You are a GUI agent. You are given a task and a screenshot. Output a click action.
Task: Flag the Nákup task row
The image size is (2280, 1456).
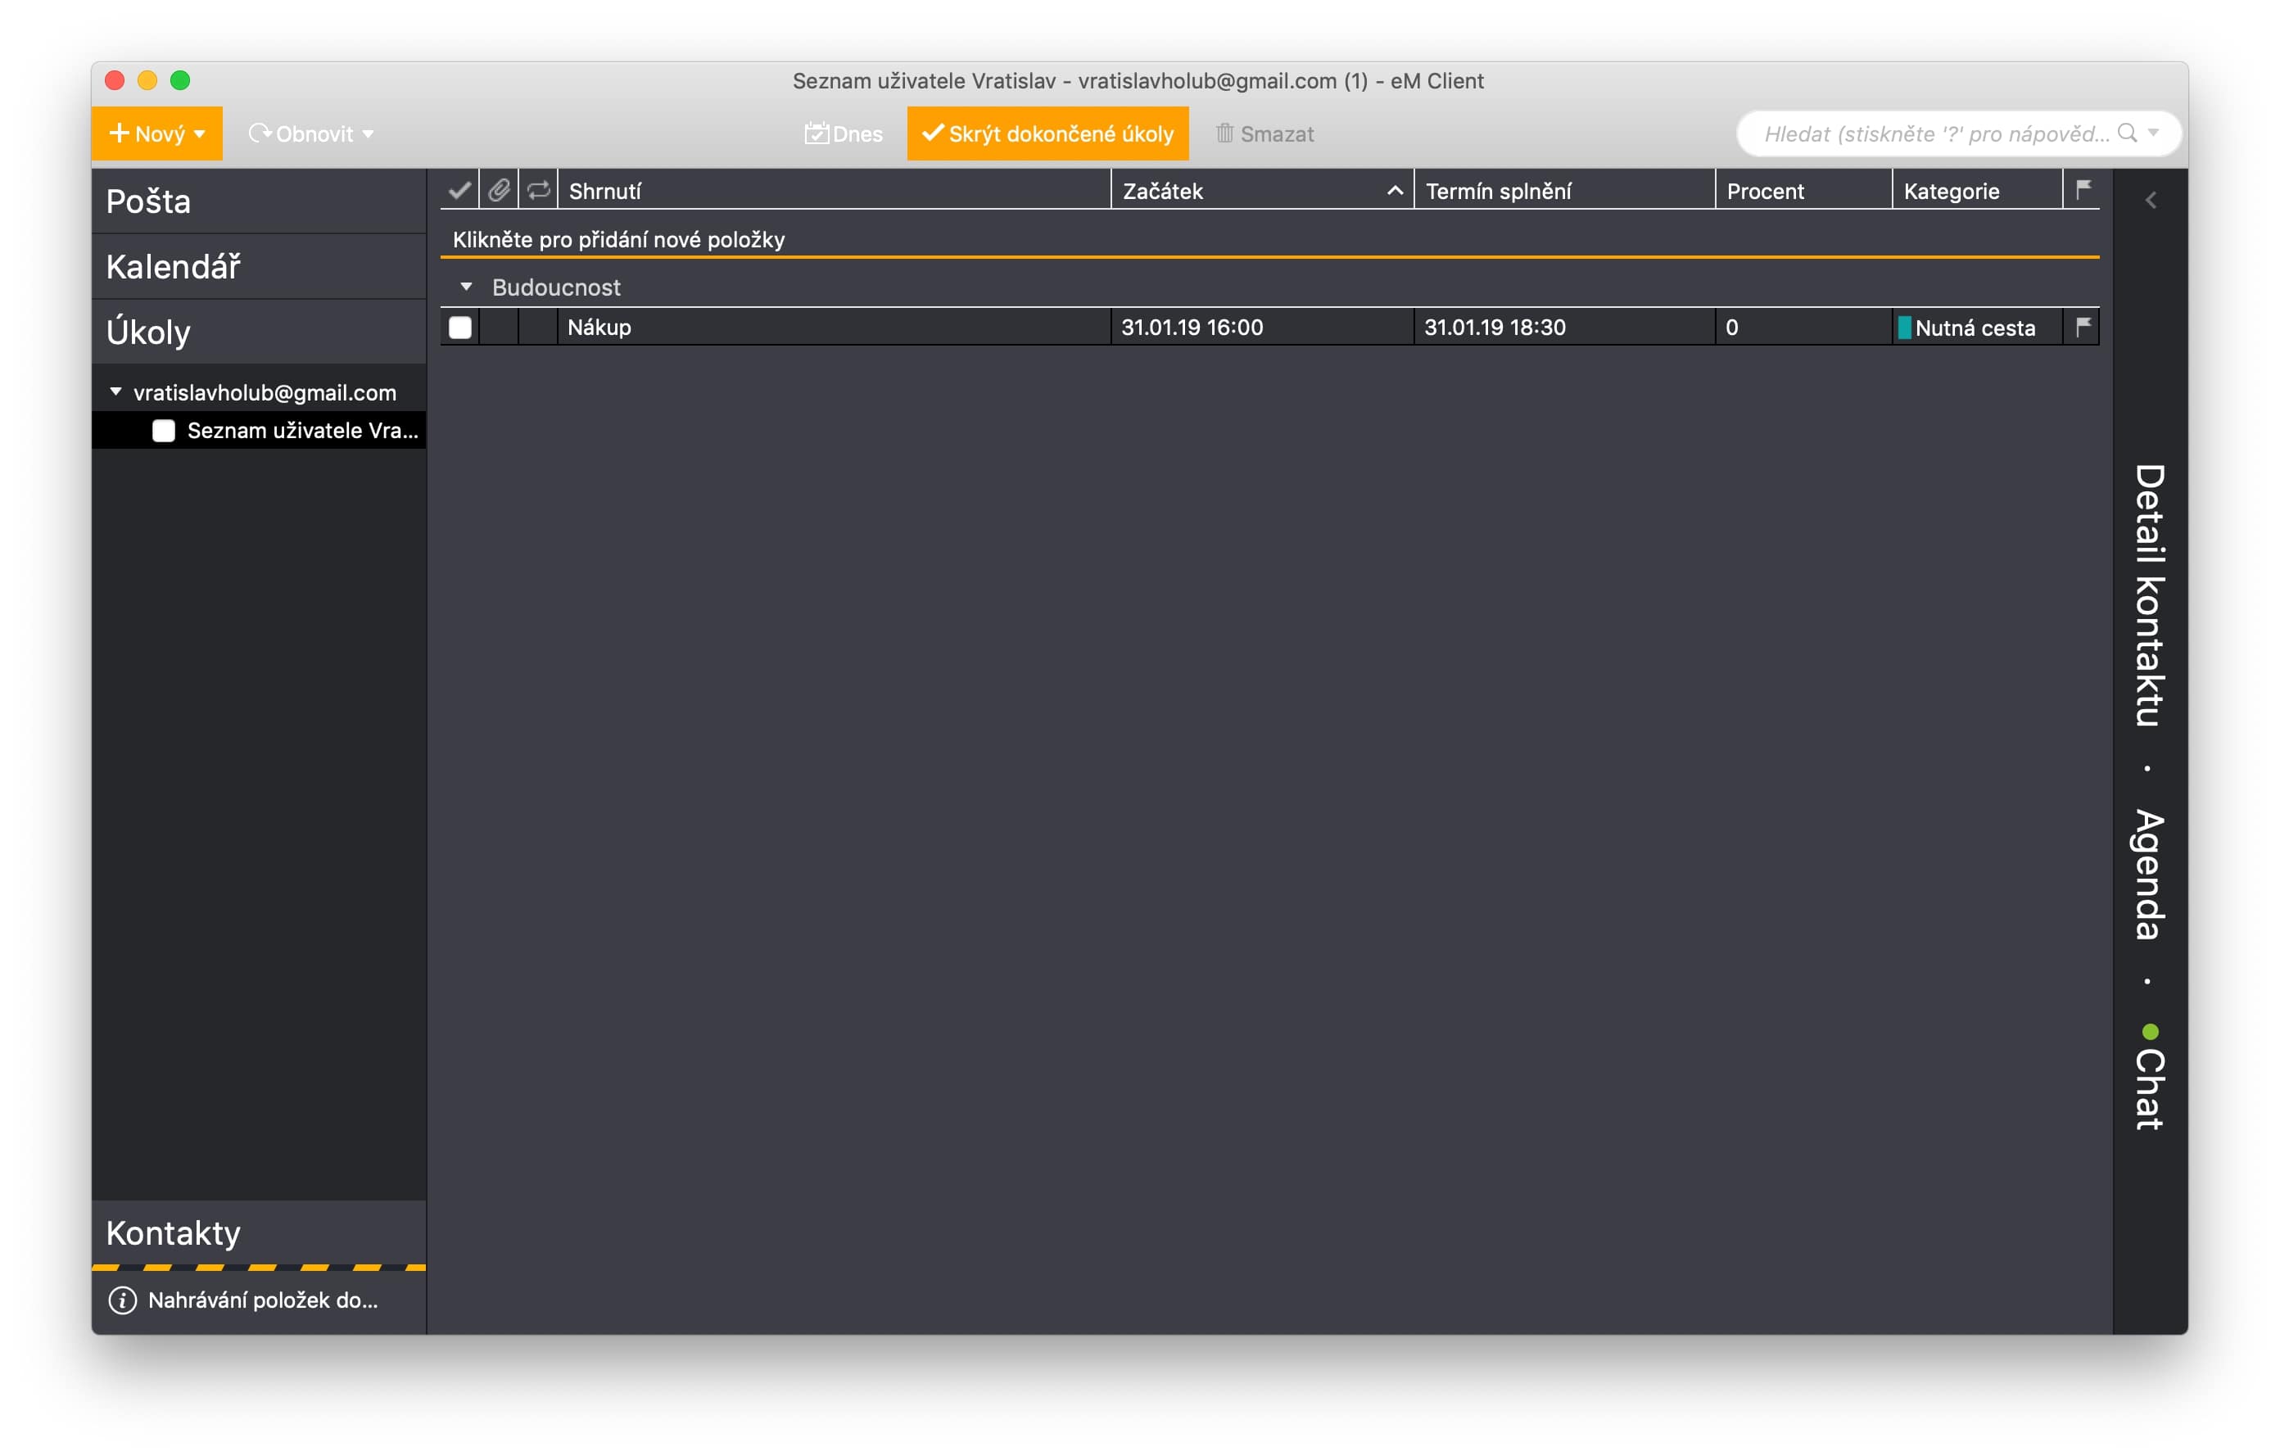tap(2083, 327)
